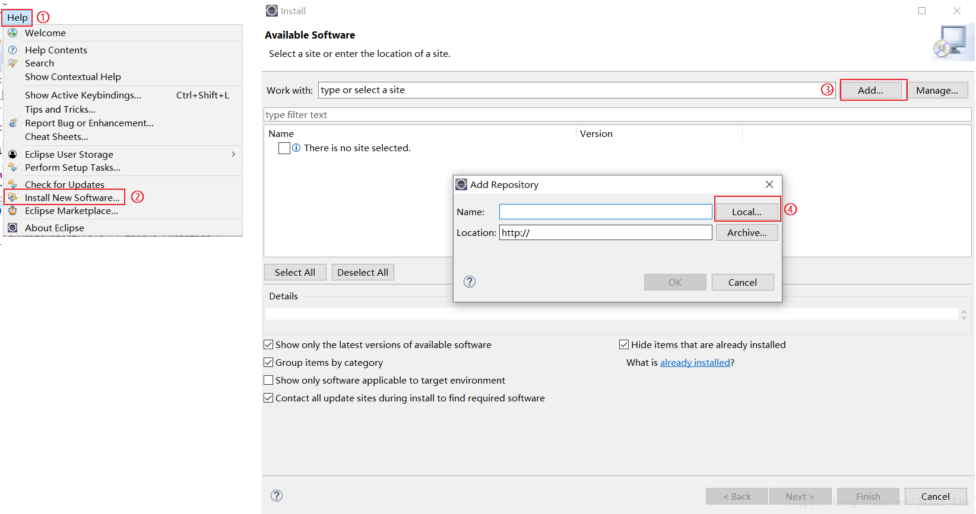Click the Add... button
976x514 pixels.
pyautogui.click(x=870, y=90)
